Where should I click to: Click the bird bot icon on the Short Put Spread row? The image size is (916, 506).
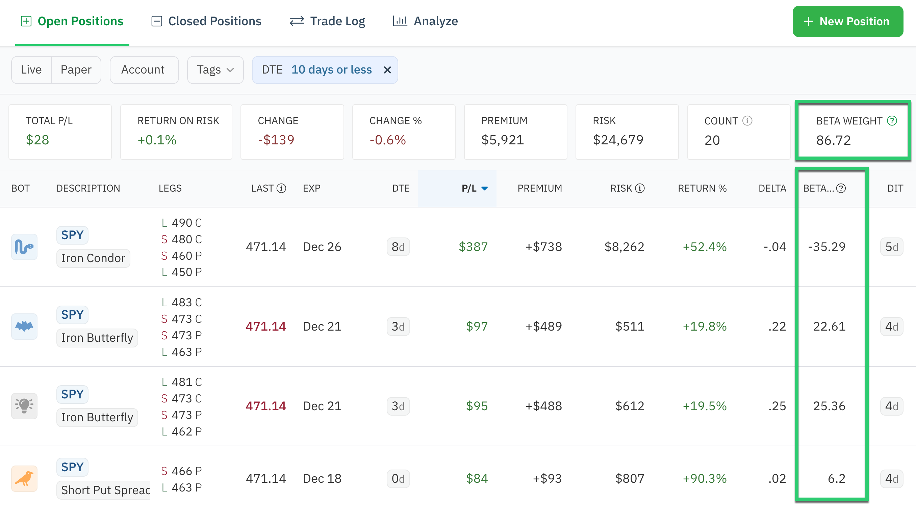tap(24, 478)
